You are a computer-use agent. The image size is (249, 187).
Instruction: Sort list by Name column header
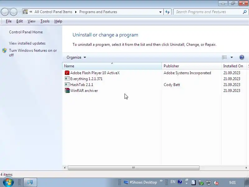pos(112,66)
